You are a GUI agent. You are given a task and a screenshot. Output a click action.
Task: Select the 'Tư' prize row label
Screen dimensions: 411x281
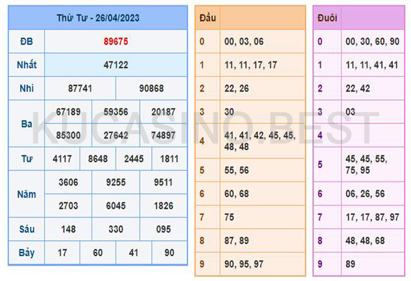pos(27,159)
